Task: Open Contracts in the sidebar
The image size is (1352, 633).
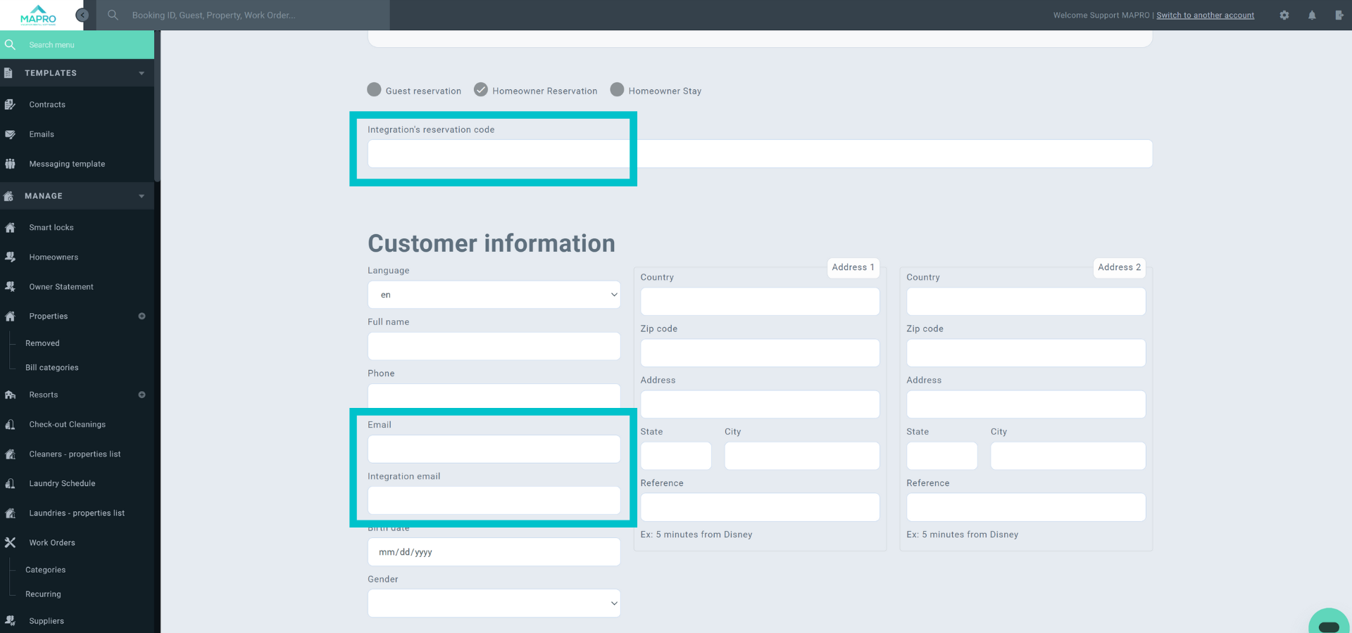Action: [47, 105]
